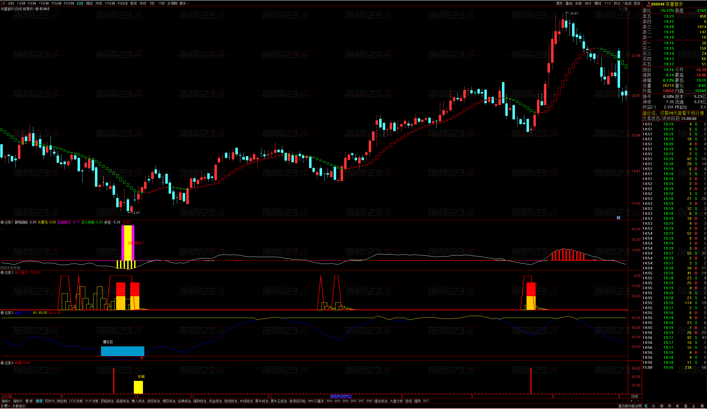Click the 复权 toolbar button
This screenshot has height=409, width=707.
tap(559, 3)
